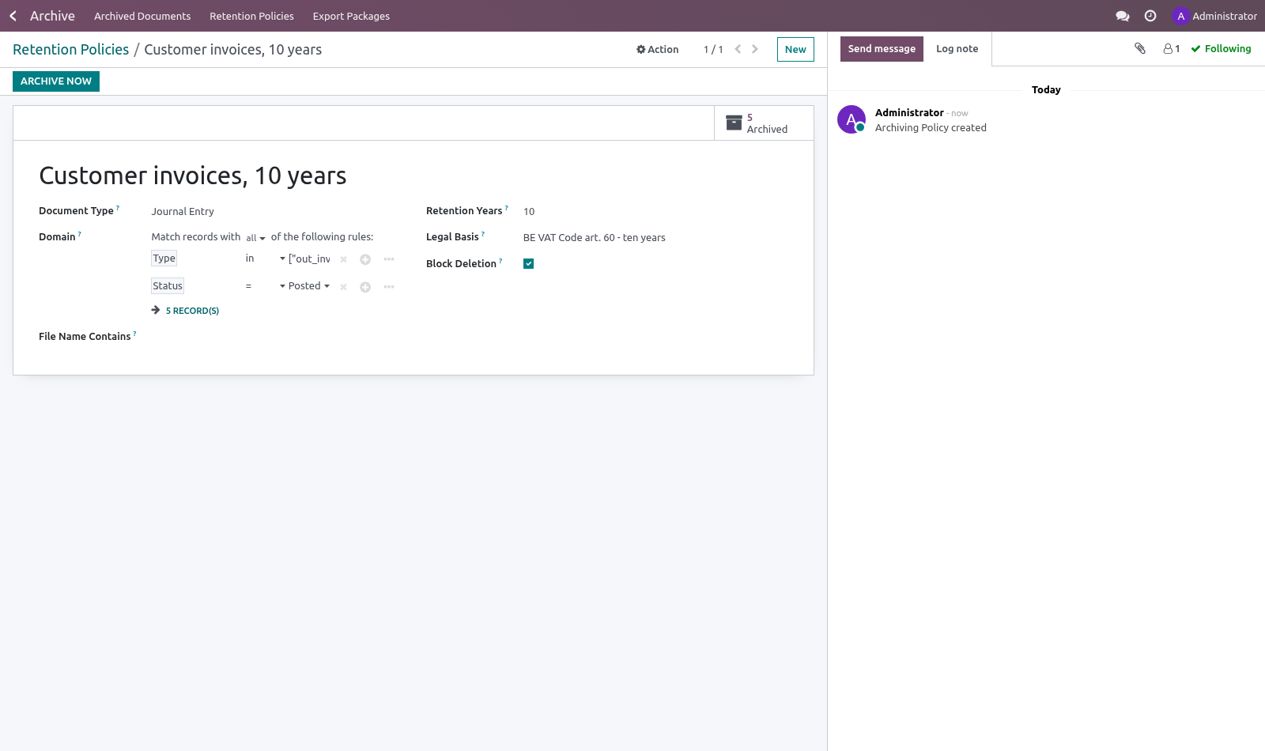Open Export Packages menu
This screenshot has height=751, width=1265.
[x=351, y=16]
